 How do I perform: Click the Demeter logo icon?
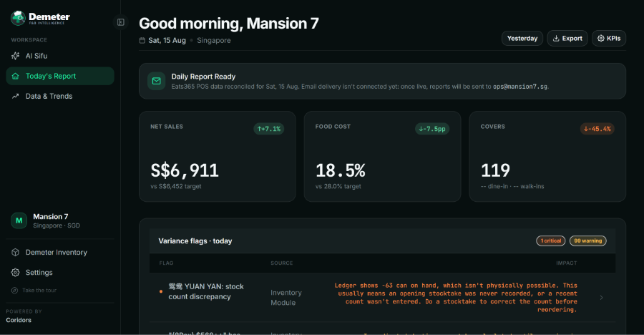(18, 18)
